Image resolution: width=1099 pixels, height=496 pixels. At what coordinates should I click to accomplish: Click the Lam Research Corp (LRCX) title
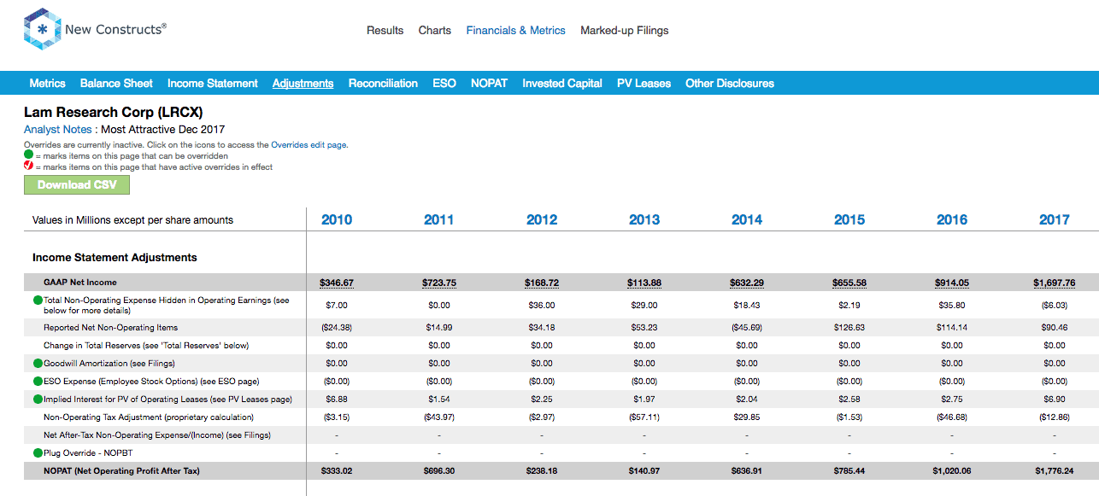click(113, 112)
